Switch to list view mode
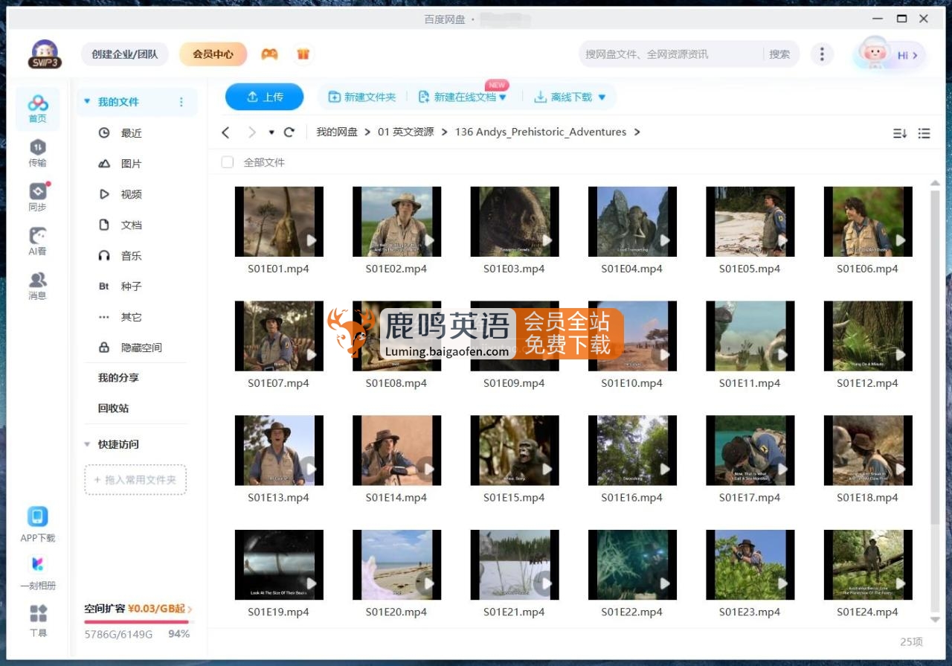This screenshot has width=952, height=666. [x=924, y=132]
